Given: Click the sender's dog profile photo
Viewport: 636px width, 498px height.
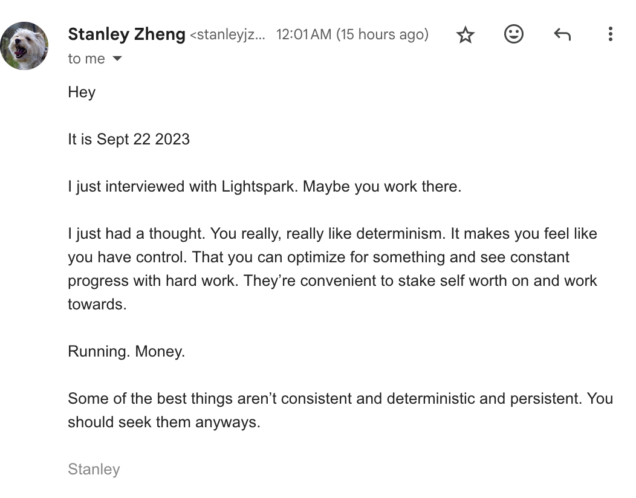Looking at the screenshot, I should pos(24,46).
